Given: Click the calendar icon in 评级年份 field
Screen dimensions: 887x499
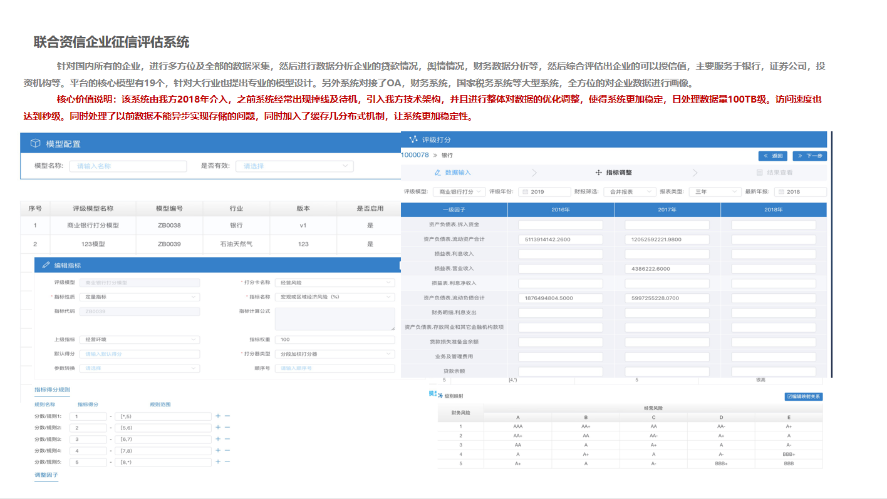Looking at the screenshot, I should coord(525,192).
